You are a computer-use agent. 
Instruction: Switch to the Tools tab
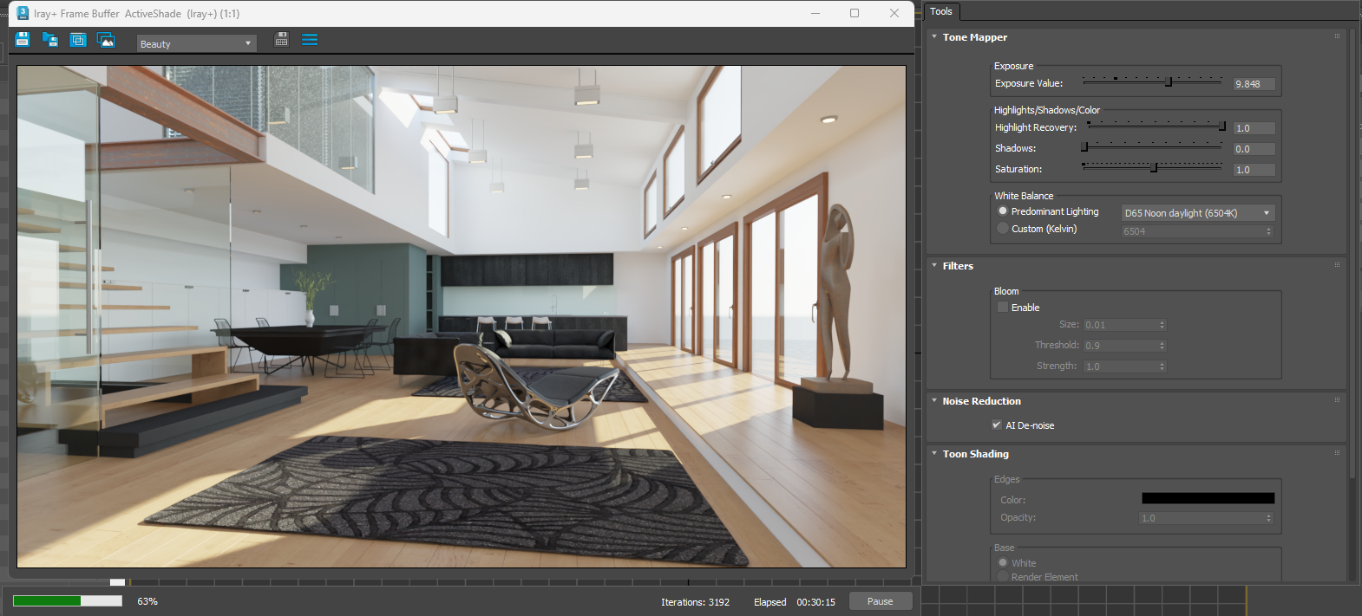pyautogui.click(x=941, y=11)
